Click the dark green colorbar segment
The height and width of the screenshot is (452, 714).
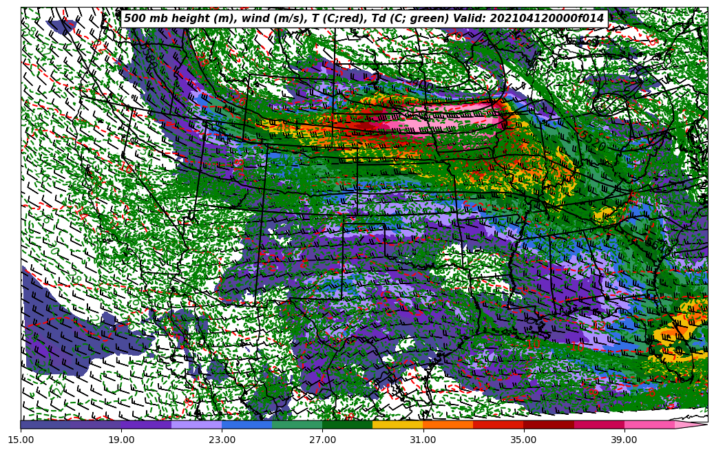tap(347, 425)
